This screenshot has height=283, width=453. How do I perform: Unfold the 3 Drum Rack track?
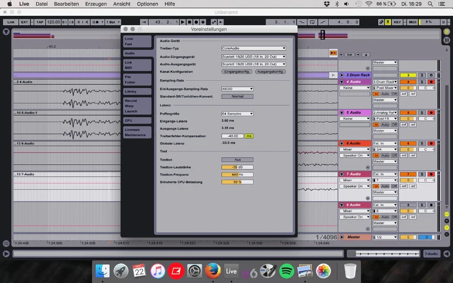click(341, 75)
